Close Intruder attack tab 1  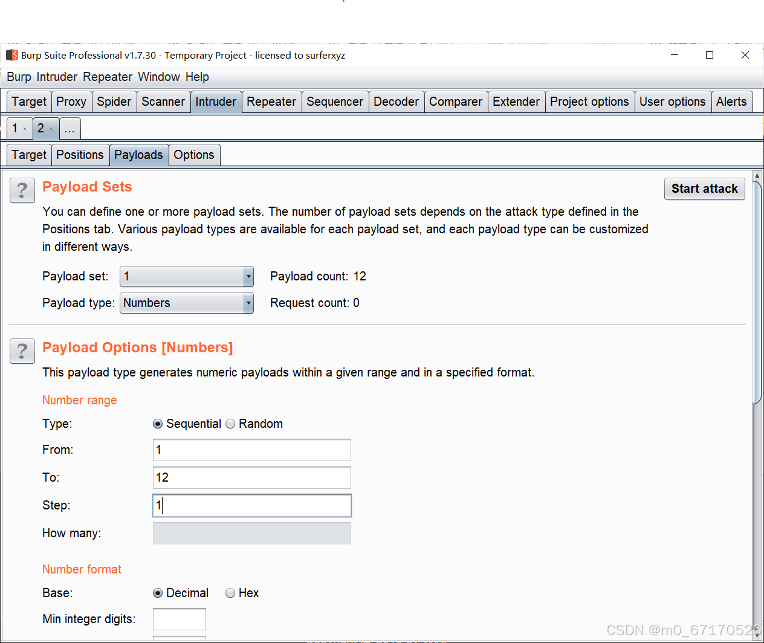click(25, 129)
